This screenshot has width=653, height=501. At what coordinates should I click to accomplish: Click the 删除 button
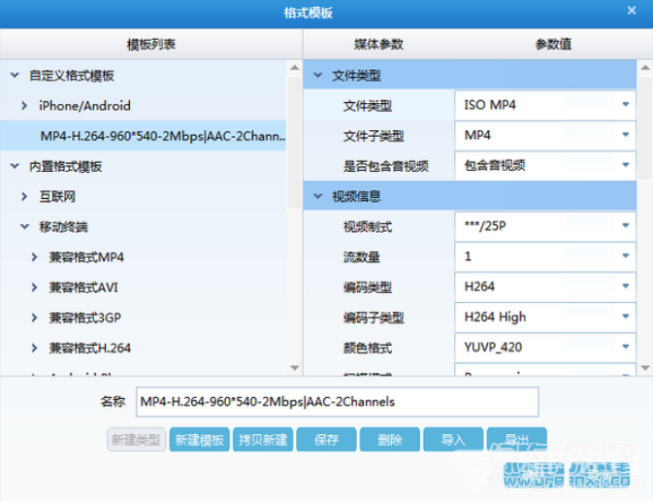coord(389,440)
